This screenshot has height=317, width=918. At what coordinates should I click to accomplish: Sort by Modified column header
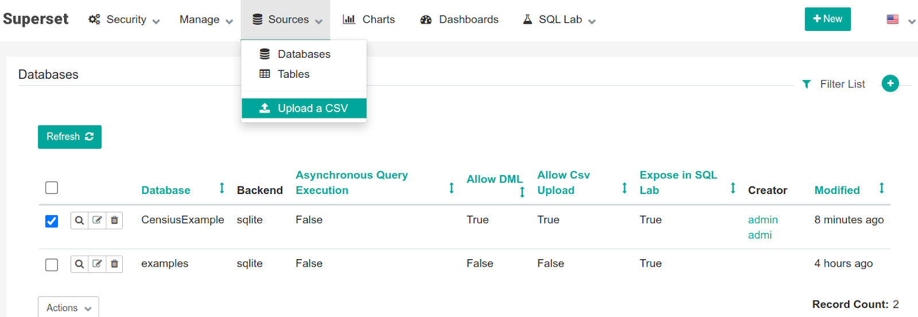point(837,191)
